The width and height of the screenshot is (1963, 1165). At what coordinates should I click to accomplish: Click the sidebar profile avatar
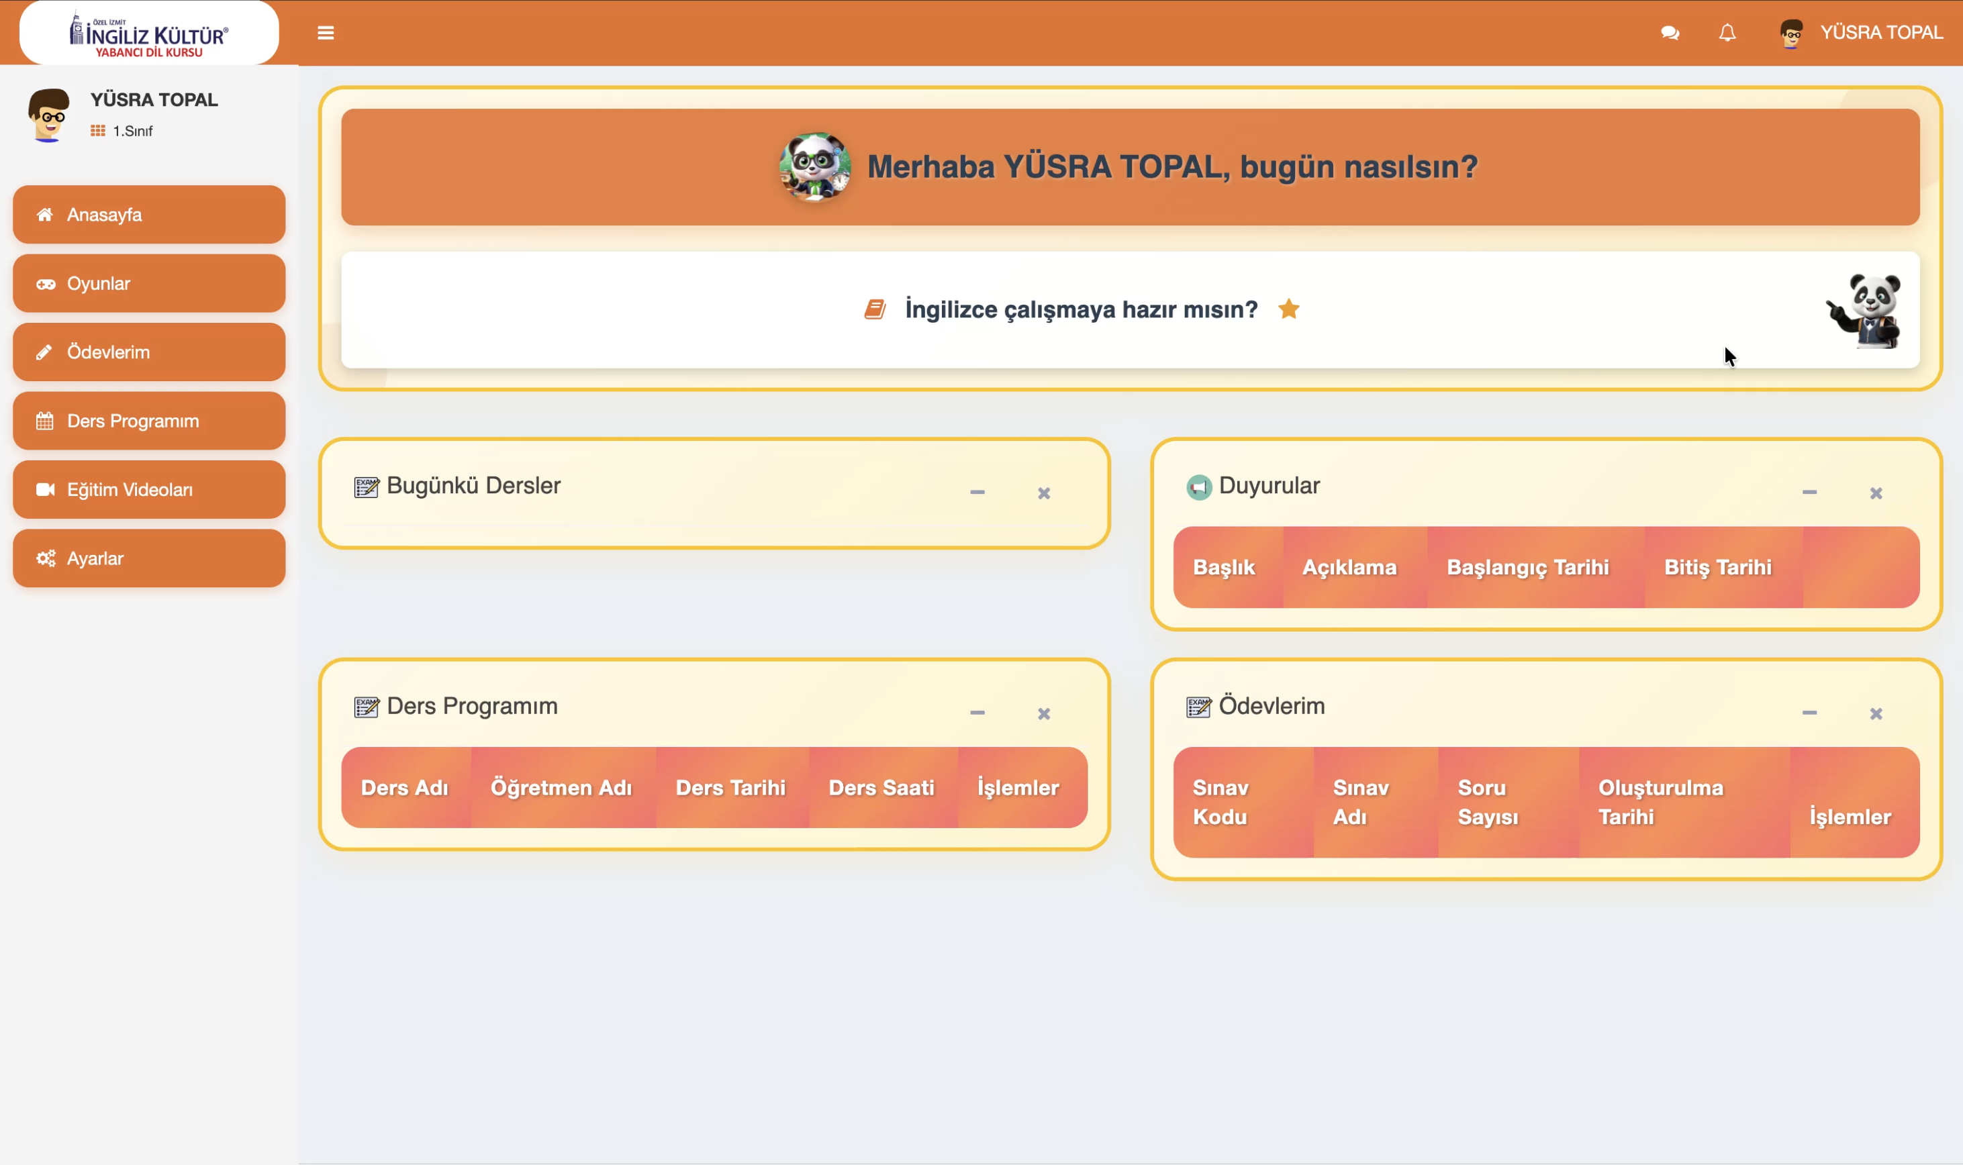49,115
